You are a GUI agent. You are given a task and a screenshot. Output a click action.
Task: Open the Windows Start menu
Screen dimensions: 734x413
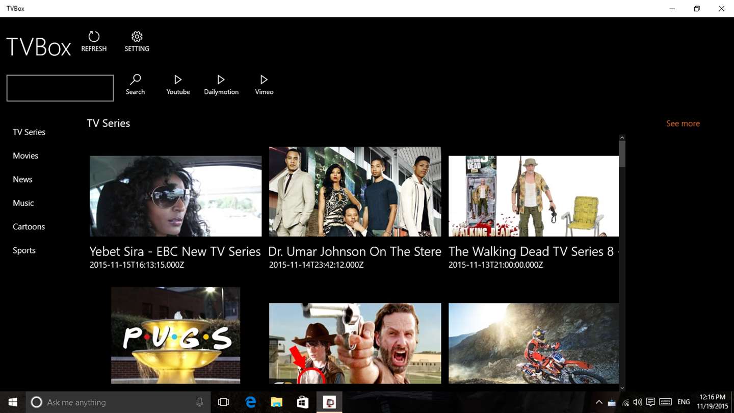(13, 402)
